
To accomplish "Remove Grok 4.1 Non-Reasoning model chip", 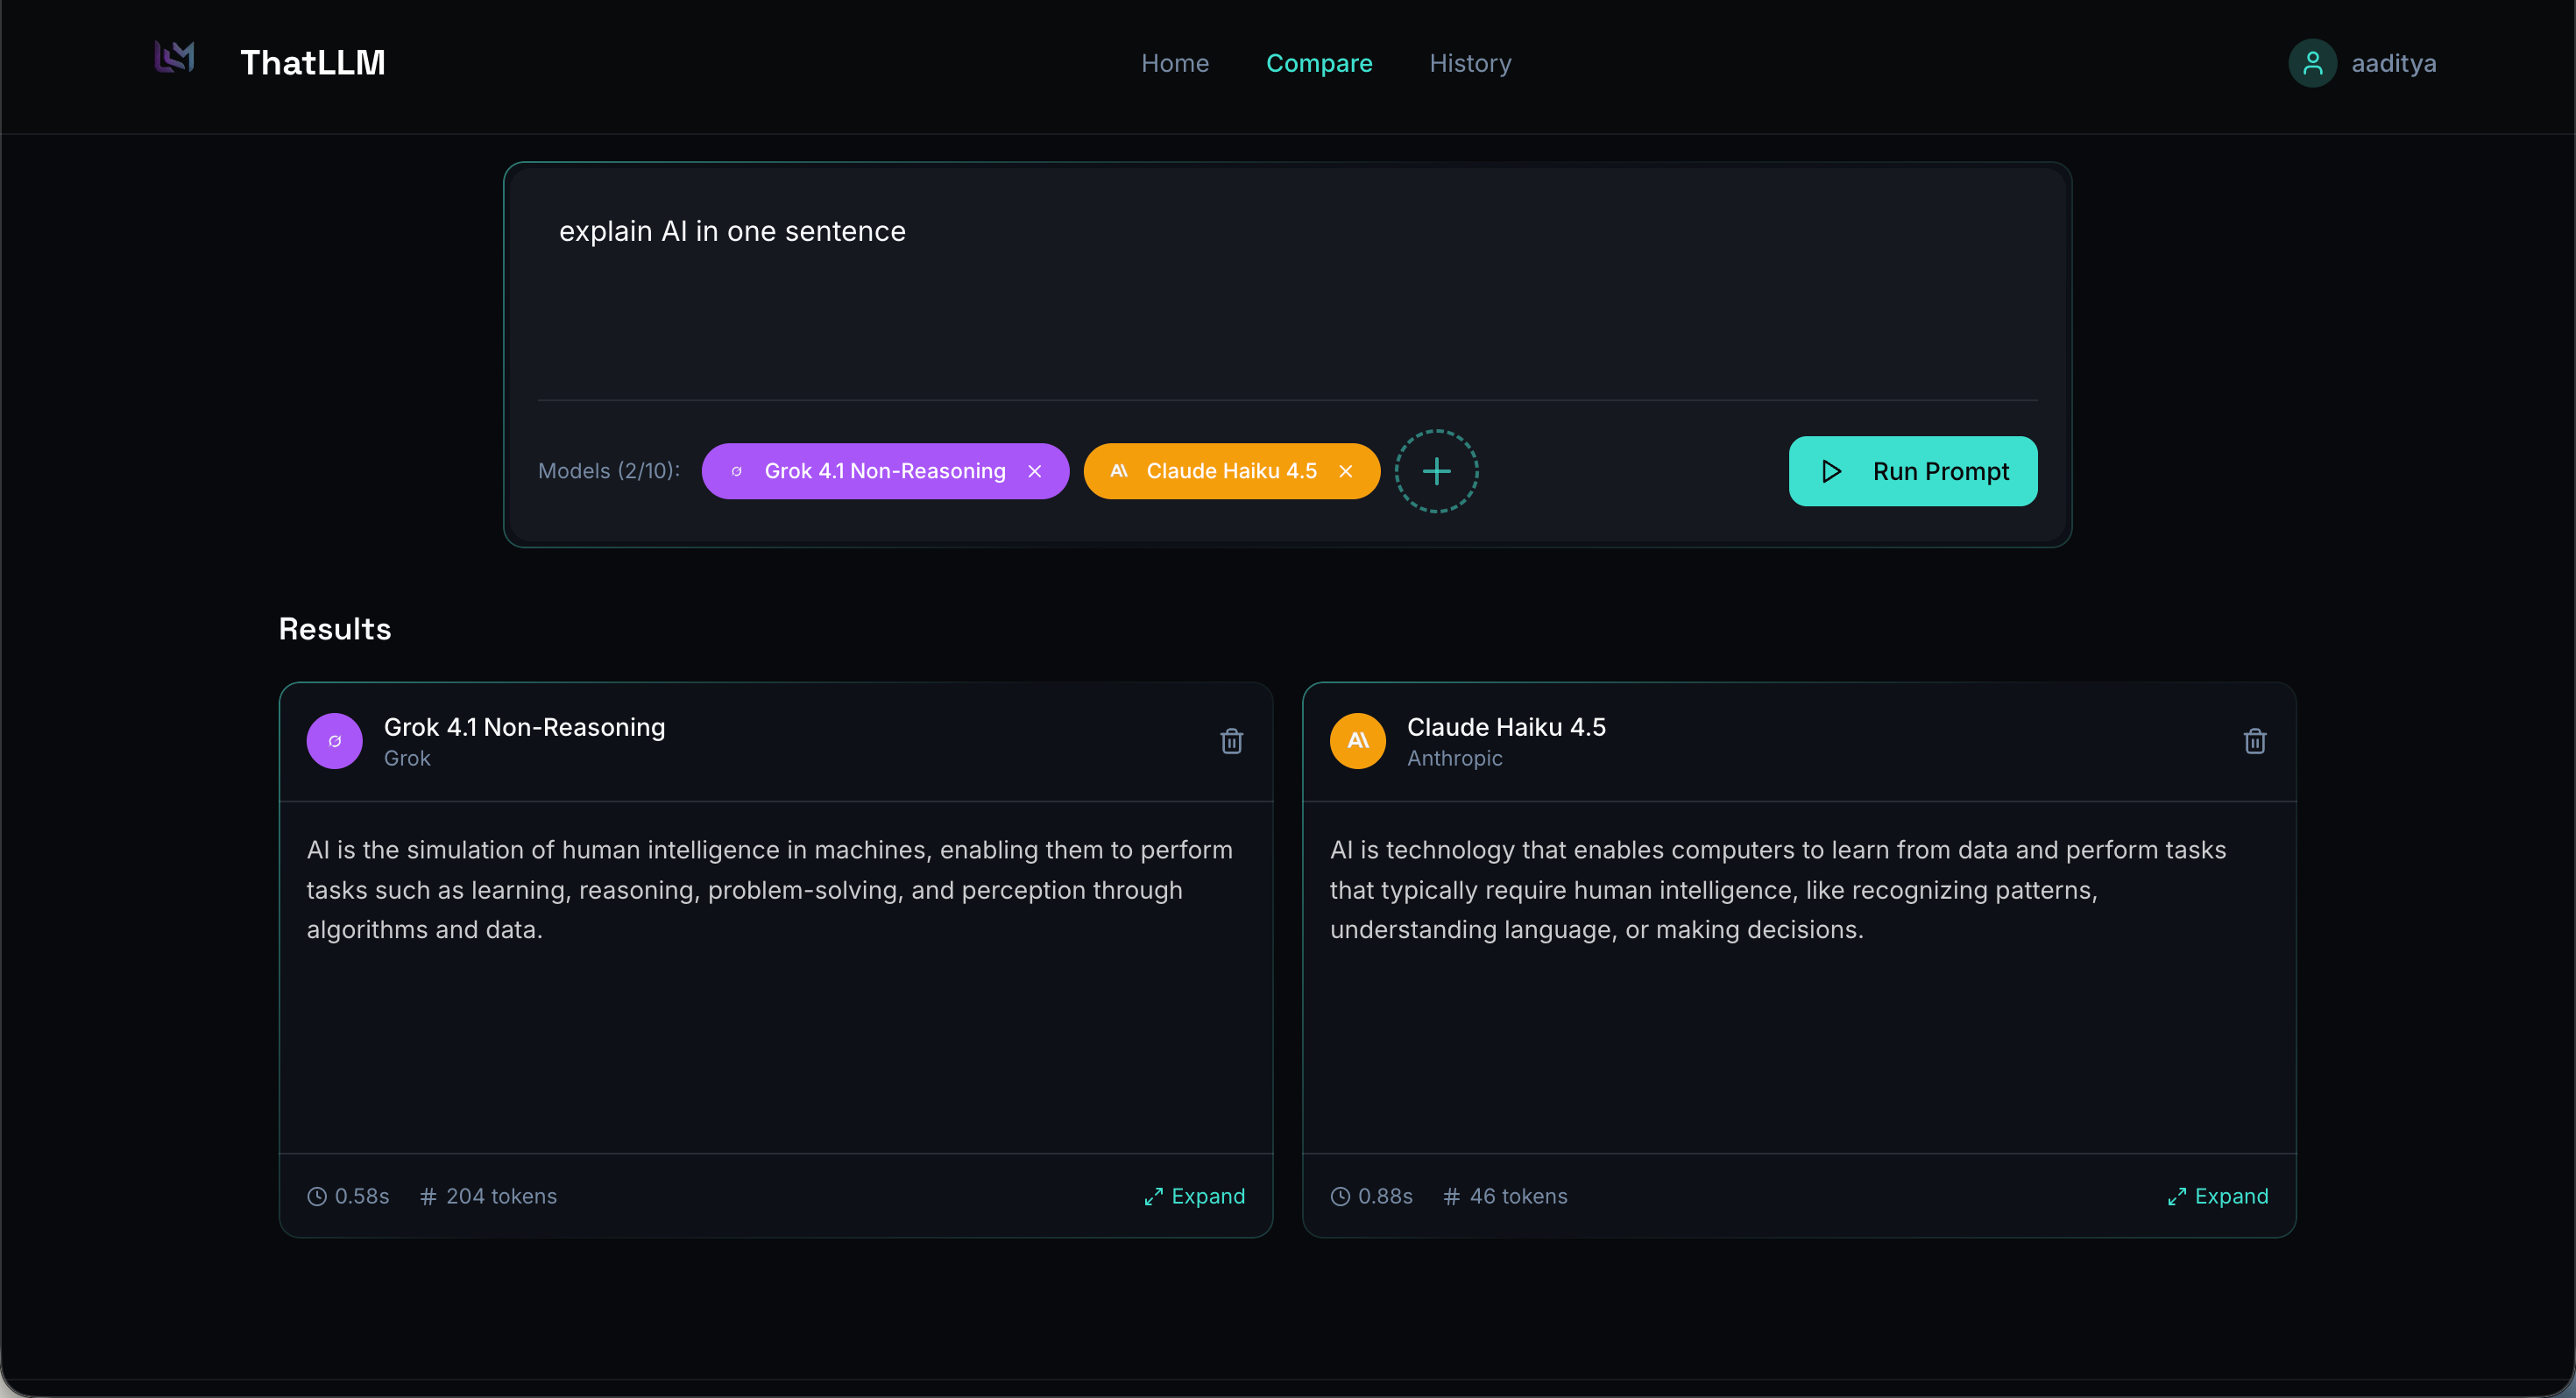I will (1034, 471).
